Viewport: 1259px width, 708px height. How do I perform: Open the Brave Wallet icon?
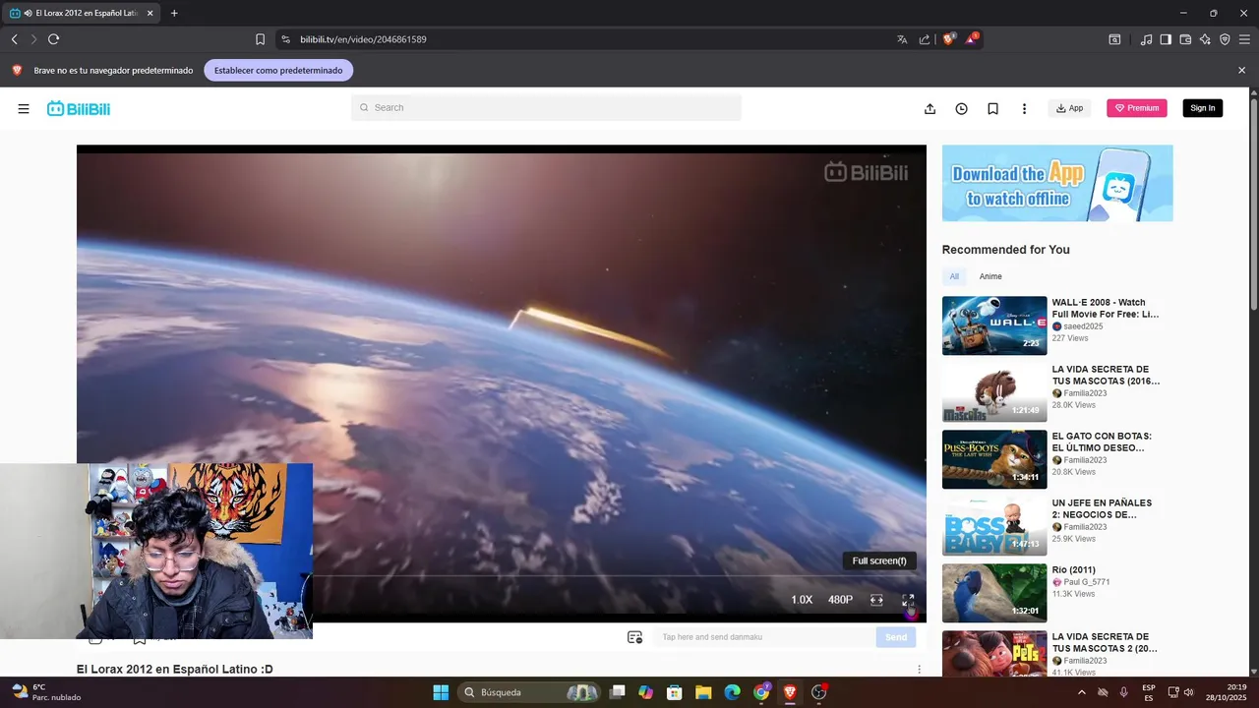[x=1185, y=39]
